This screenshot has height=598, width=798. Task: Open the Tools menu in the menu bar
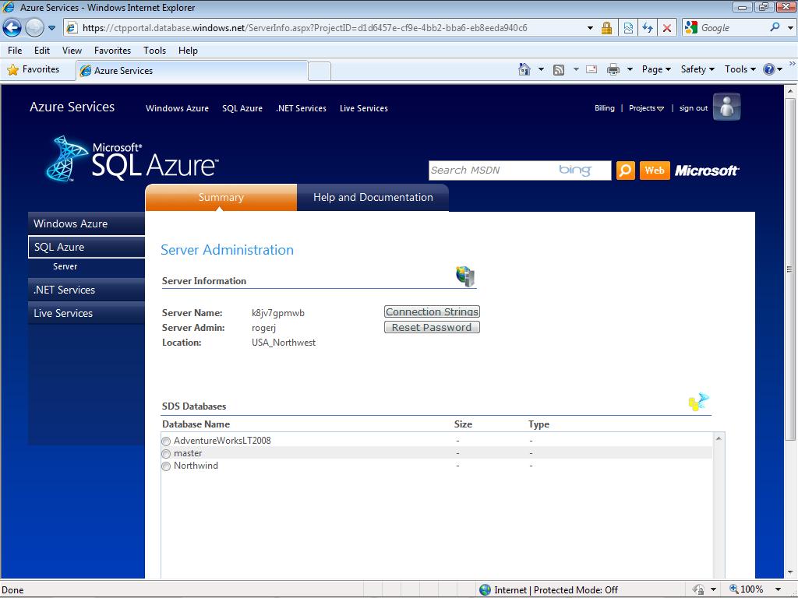154,50
